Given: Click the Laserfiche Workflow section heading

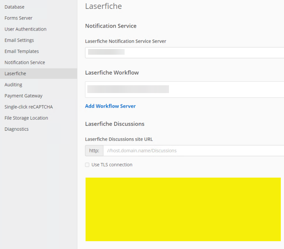Looking at the screenshot, I should [112, 73].
